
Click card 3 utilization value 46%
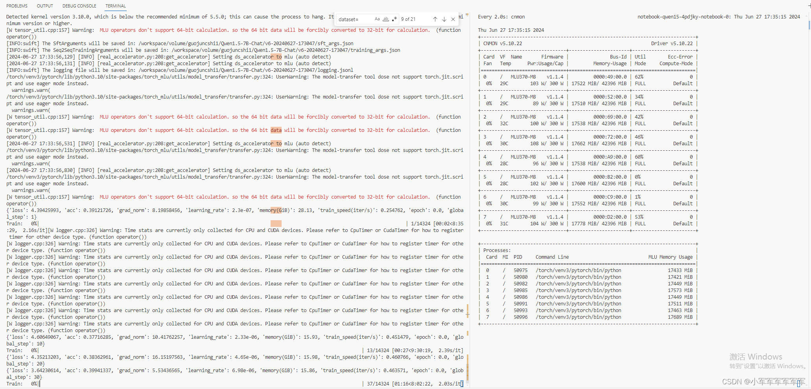tap(639, 137)
